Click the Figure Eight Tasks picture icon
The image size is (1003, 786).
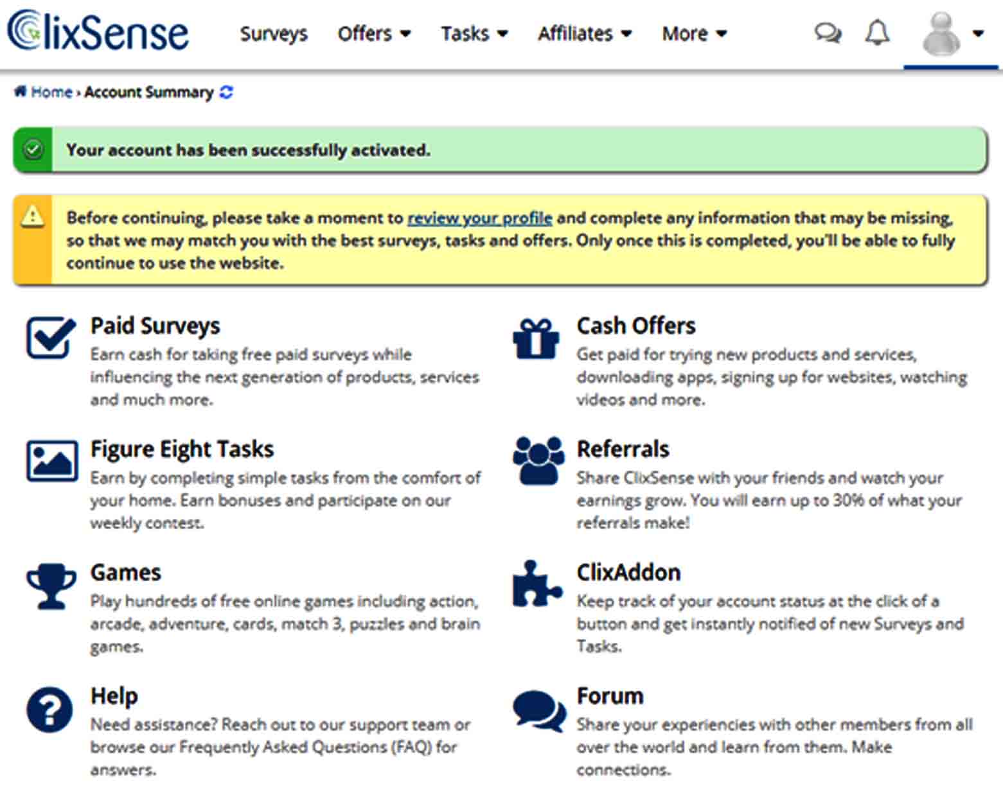click(x=52, y=460)
